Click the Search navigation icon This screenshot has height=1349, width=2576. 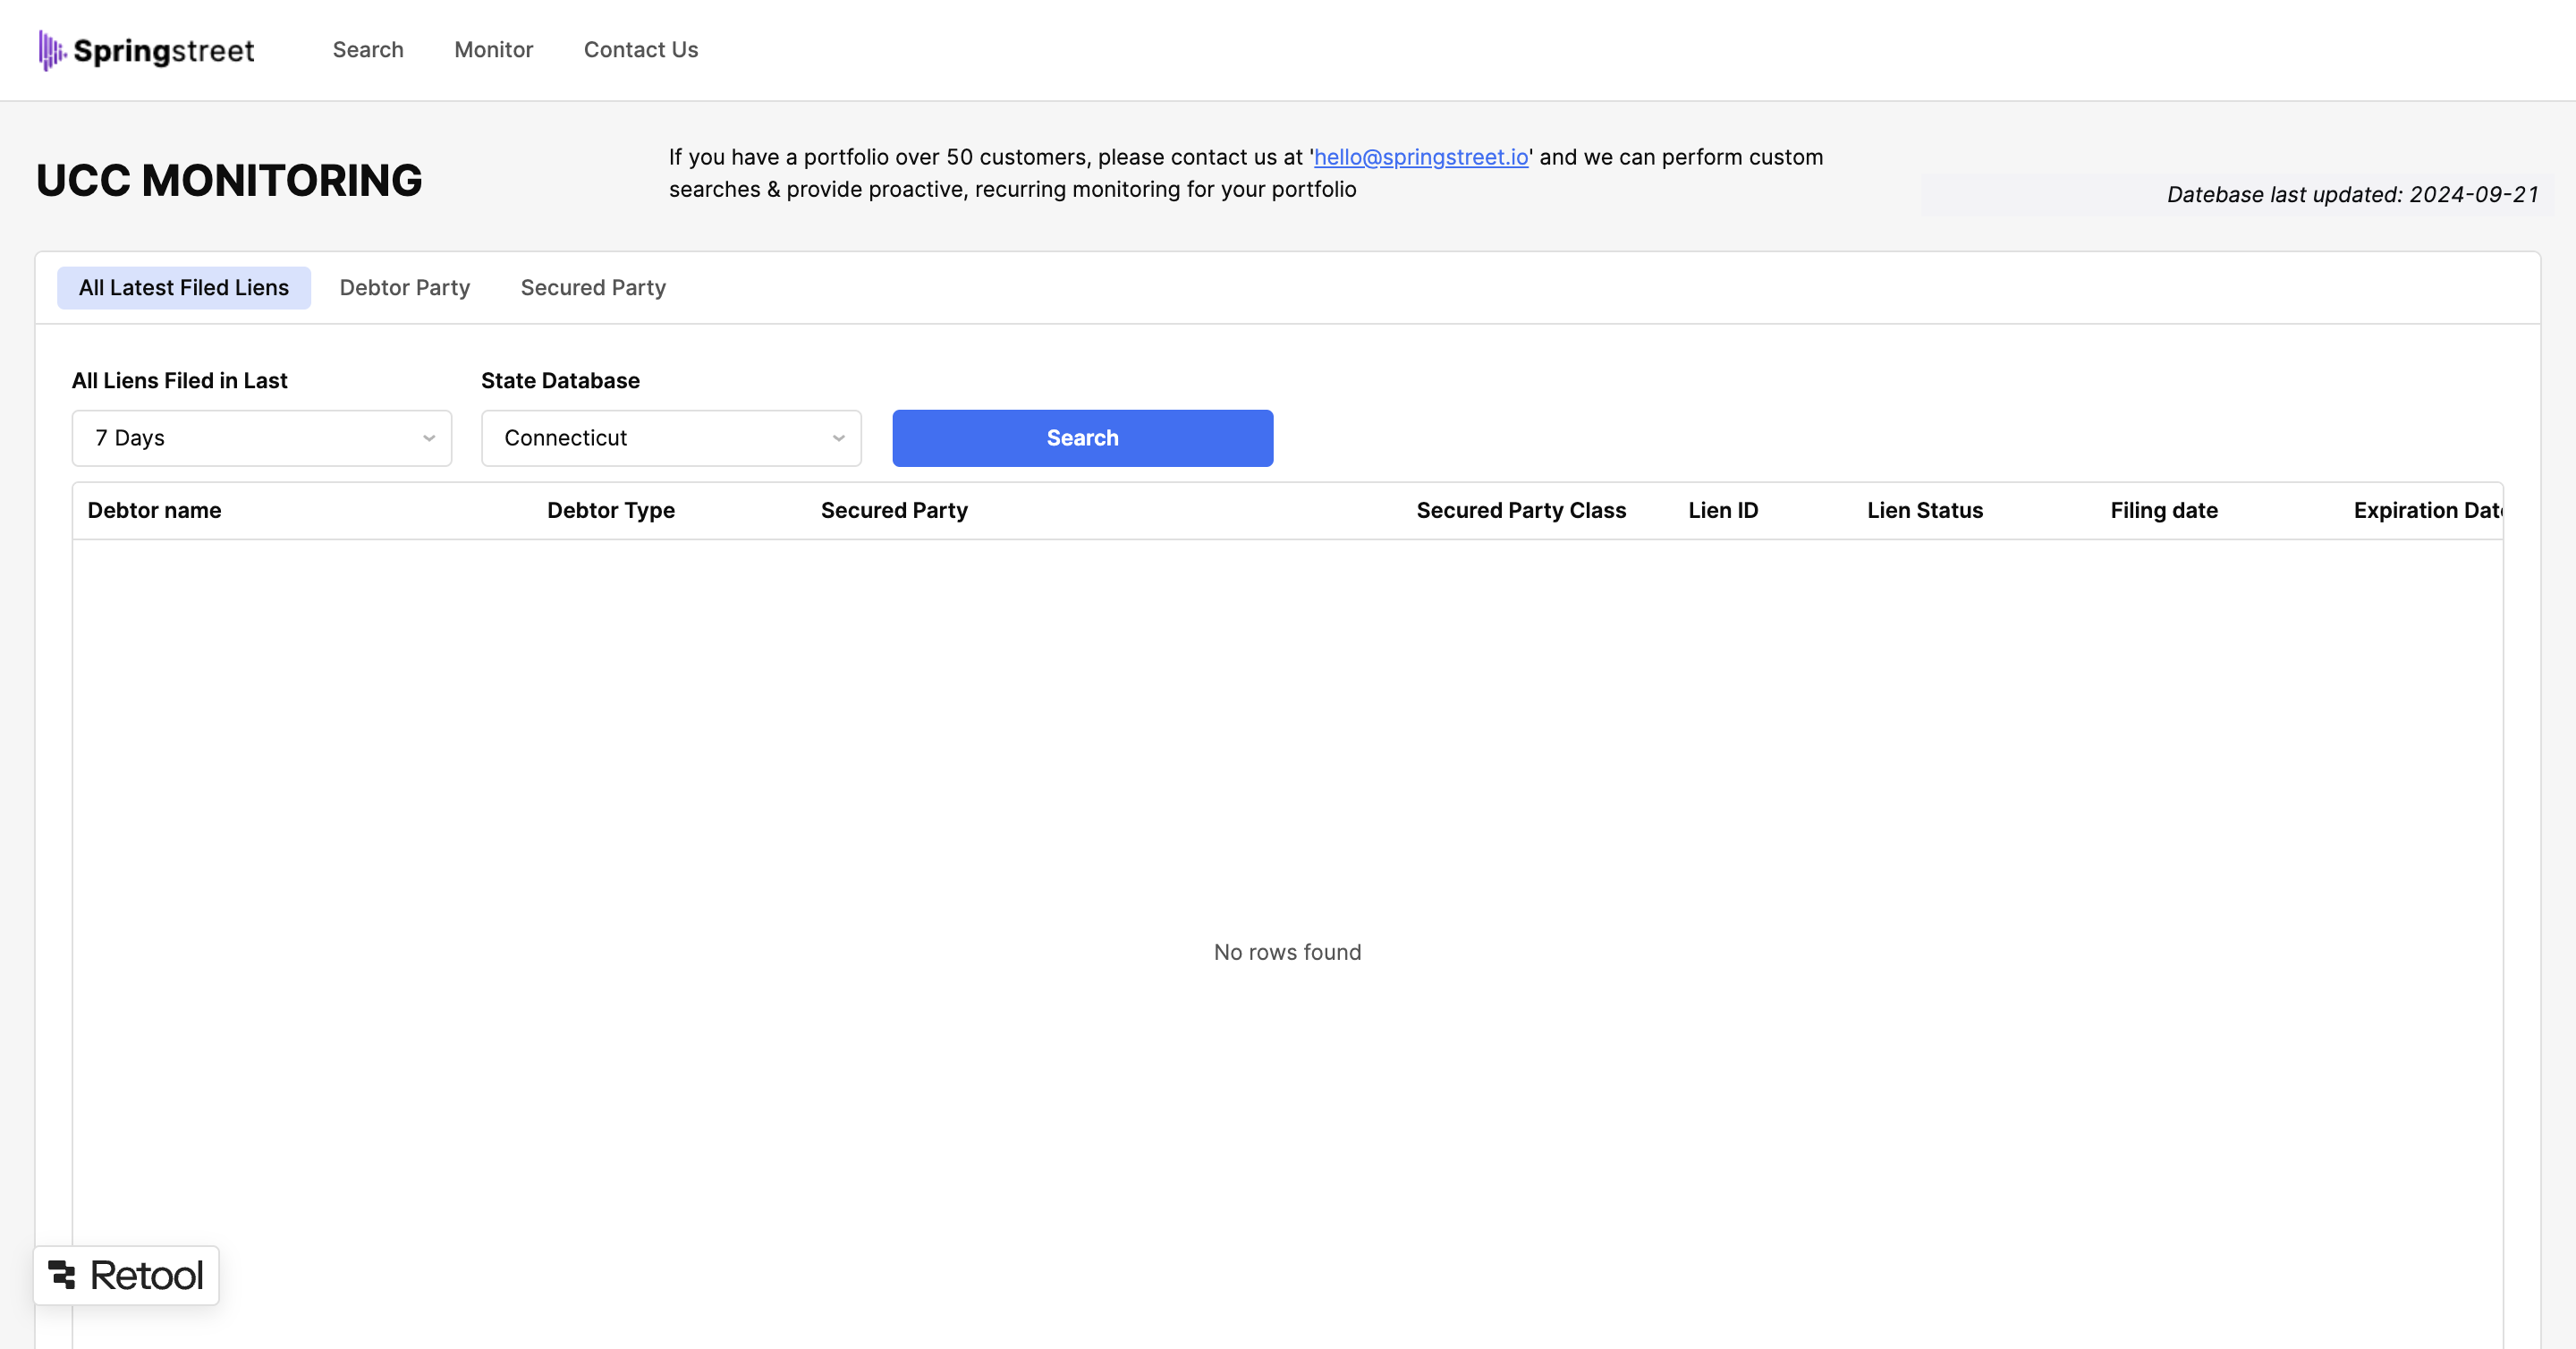click(368, 47)
